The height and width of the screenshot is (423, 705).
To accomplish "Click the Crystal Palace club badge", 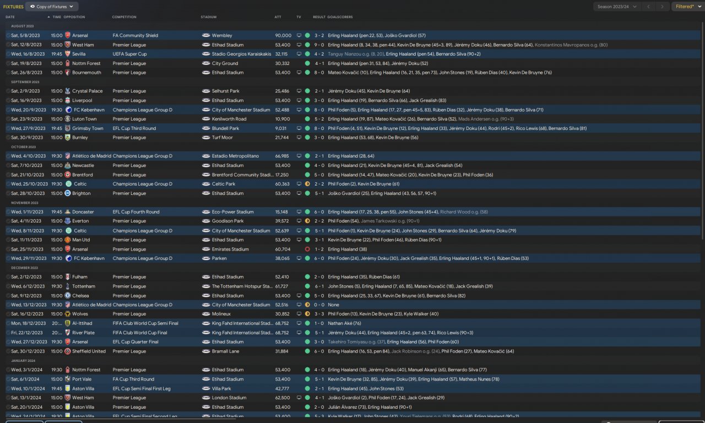I will tap(68, 91).
